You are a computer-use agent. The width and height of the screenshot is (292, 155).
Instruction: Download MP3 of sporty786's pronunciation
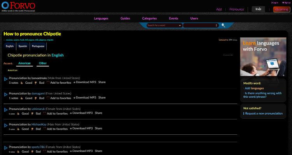(81, 151)
